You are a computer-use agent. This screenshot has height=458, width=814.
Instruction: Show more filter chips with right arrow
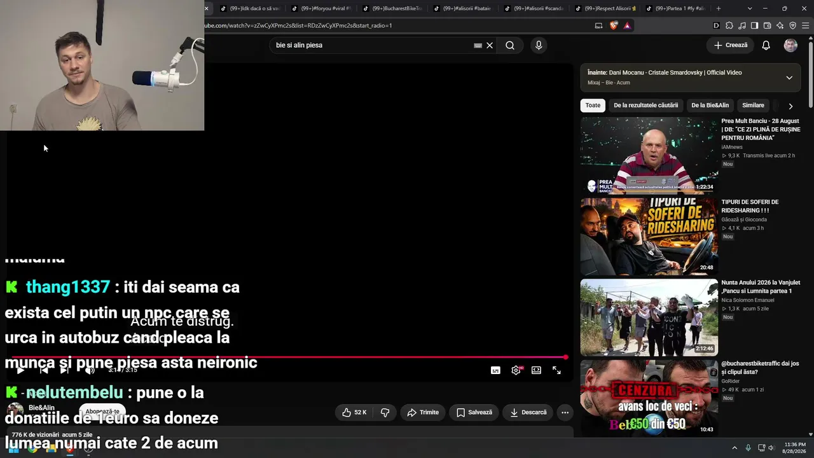pos(790,106)
